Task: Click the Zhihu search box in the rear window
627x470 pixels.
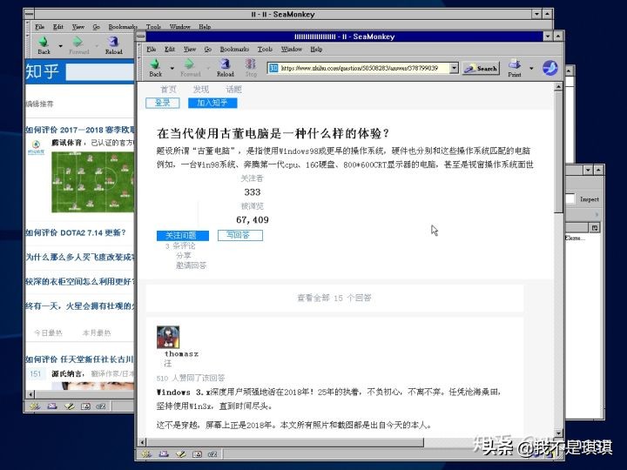Action: [x=100, y=73]
